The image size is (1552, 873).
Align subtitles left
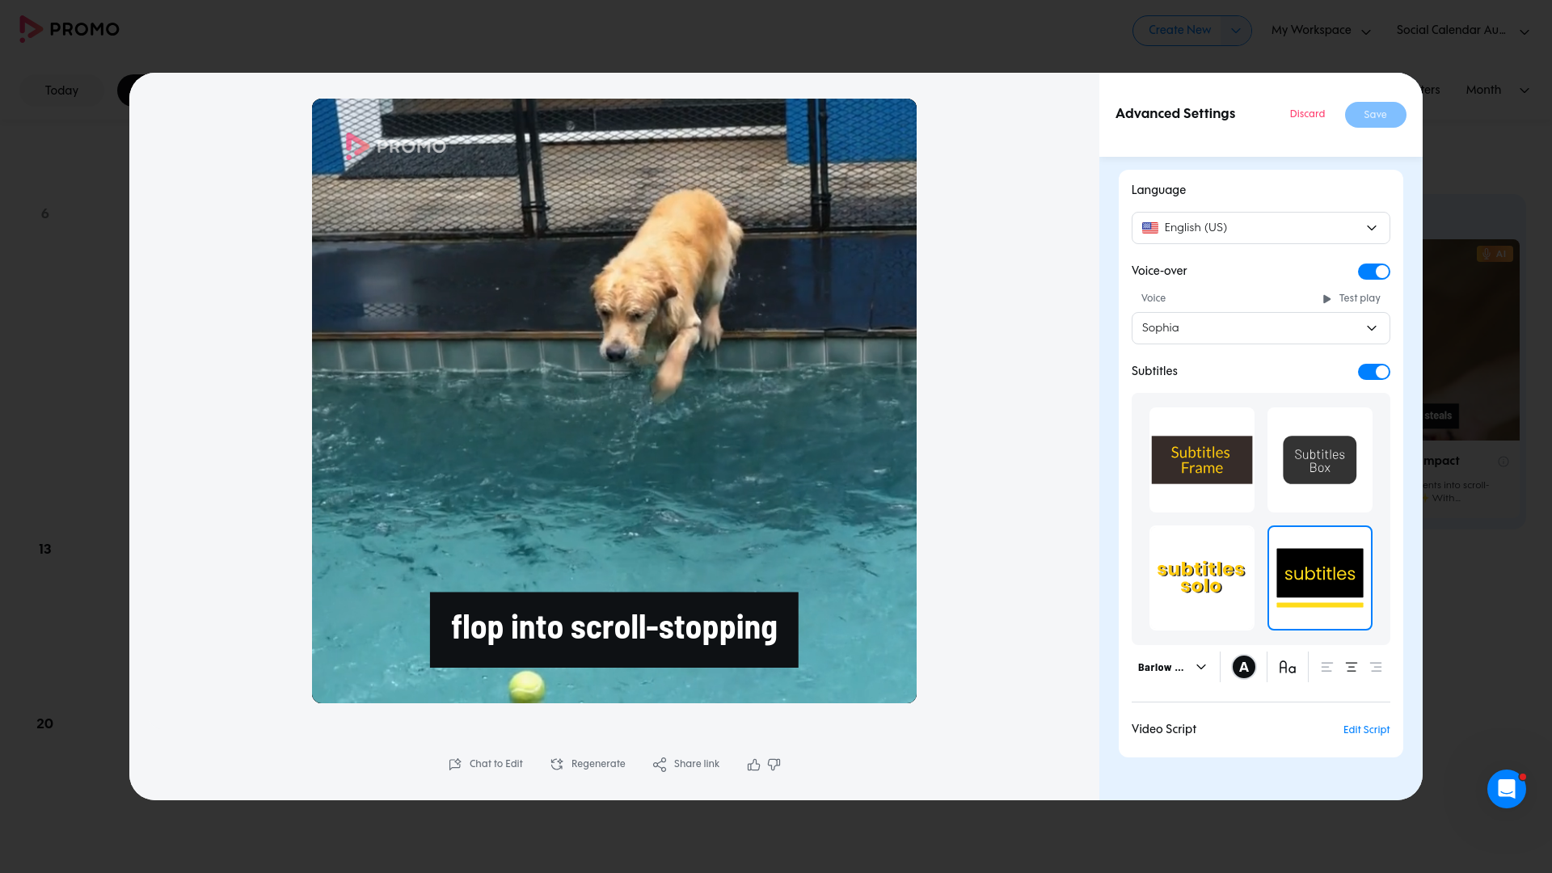1326,667
